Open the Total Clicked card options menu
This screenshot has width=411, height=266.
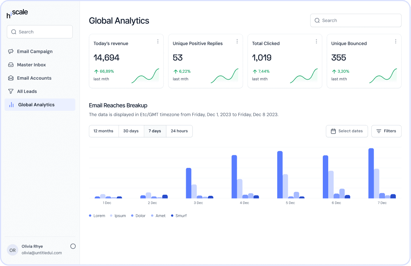point(316,42)
